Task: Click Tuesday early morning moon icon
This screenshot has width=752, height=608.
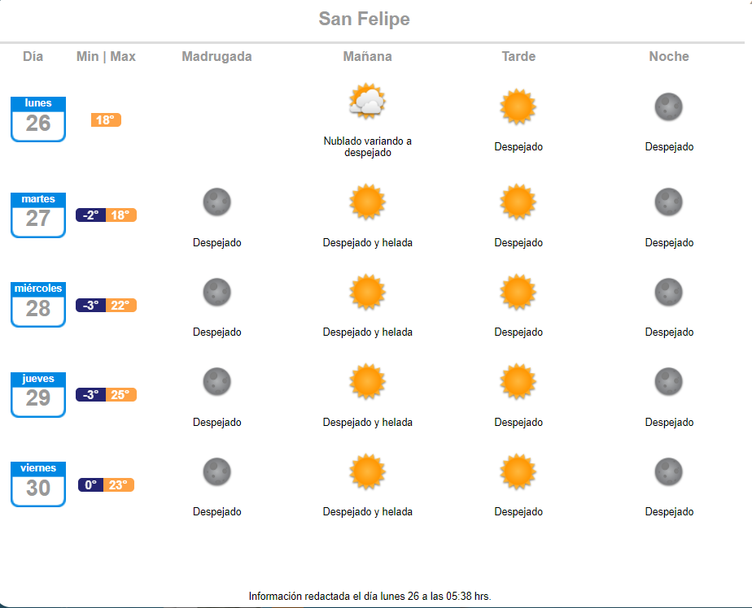Action: [x=216, y=202]
